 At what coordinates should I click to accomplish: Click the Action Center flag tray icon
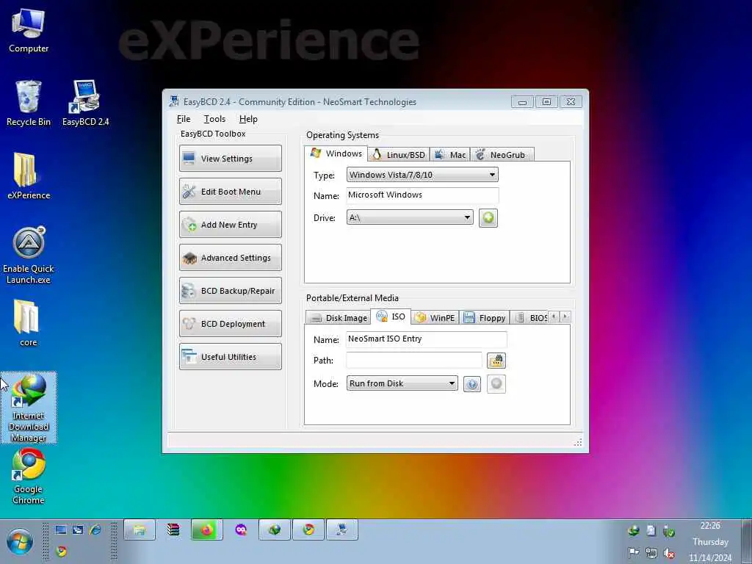tap(634, 553)
